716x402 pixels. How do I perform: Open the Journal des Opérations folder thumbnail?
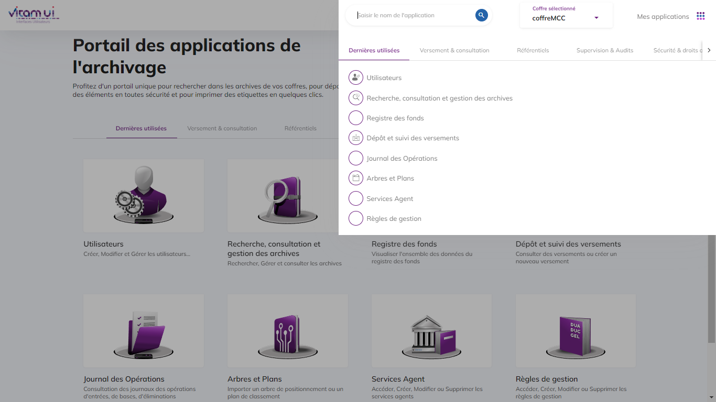click(143, 336)
